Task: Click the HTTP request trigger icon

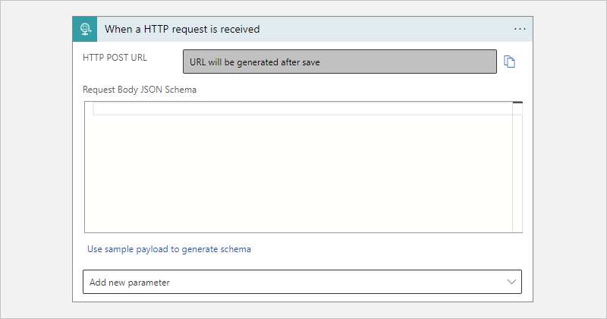Action: tap(86, 29)
